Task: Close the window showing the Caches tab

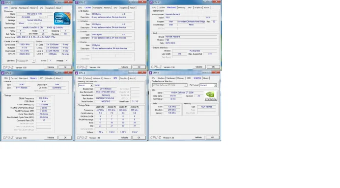Action: [142, 2]
